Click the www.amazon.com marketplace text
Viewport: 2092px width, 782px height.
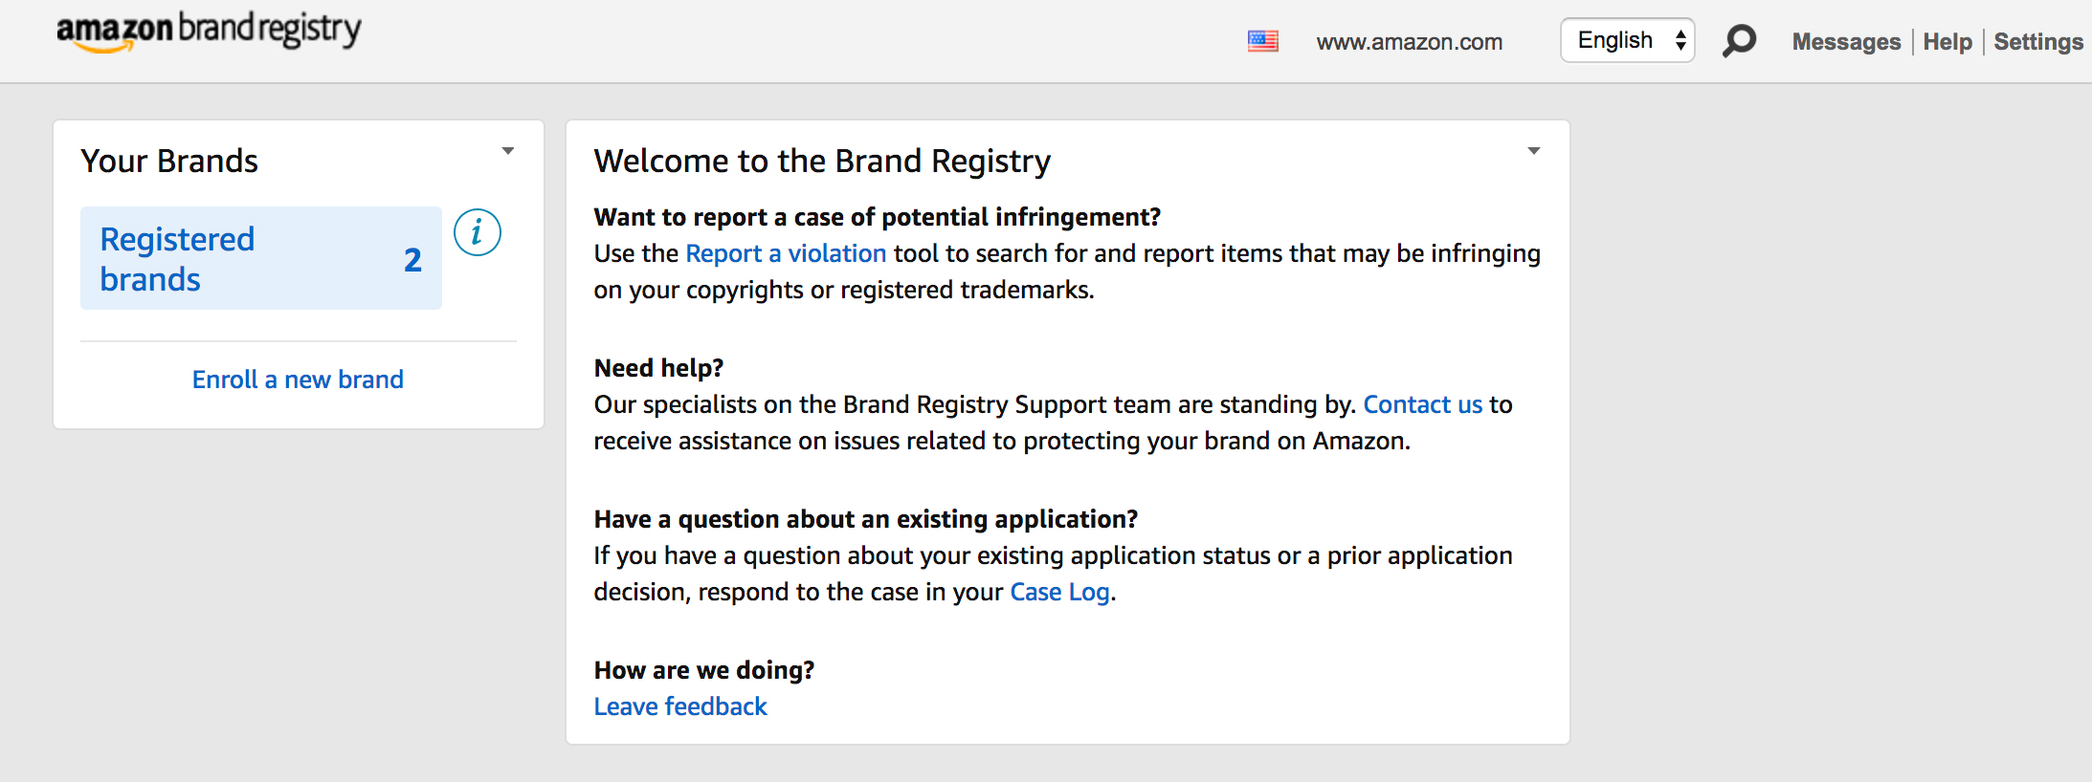(1409, 42)
